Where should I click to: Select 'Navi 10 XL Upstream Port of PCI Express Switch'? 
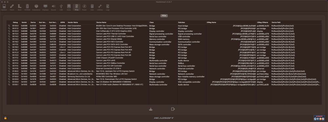pyautogui.click(x=164, y=71)
